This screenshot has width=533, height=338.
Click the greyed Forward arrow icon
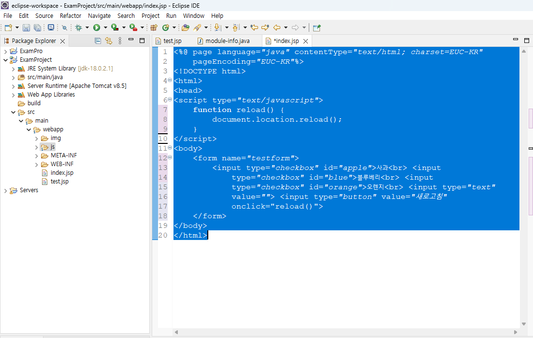pyautogui.click(x=295, y=28)
